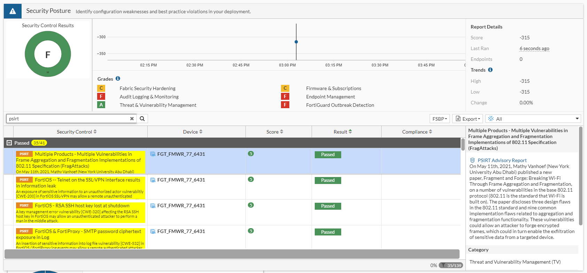Screen dimensions: 587x273
Task: Click the search magnifier button
Action: coord(142,119)
